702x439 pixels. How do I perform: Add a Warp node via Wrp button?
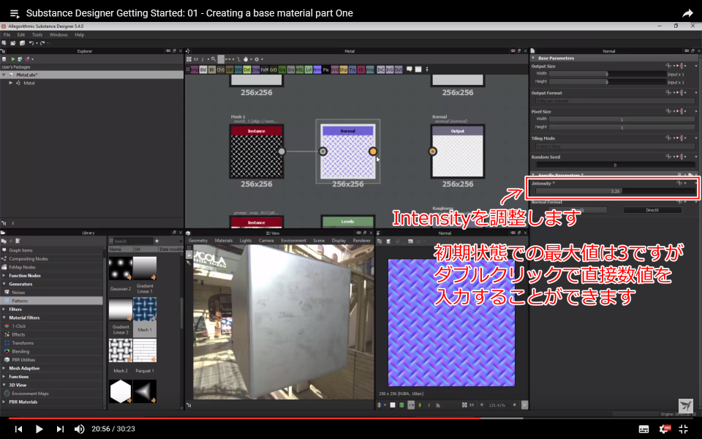[370, 70]
